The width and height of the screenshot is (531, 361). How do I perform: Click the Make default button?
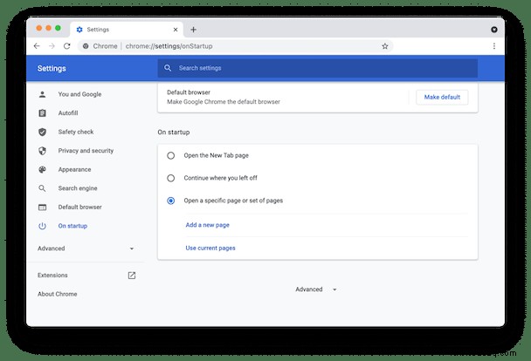tap(442, 97)
